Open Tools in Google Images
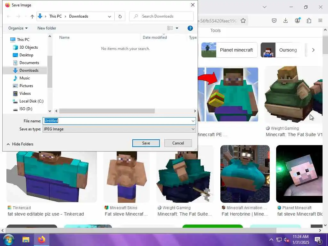 pyautogui.click(x=215, y=30)
